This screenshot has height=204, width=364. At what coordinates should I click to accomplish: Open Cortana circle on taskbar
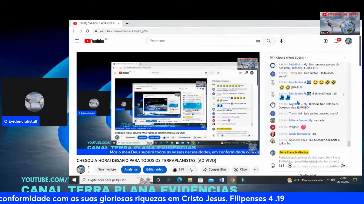pos(158,180)
